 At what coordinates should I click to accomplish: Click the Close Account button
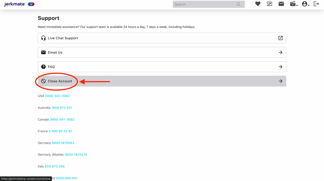pyautogui.click(x=60, y=81)
